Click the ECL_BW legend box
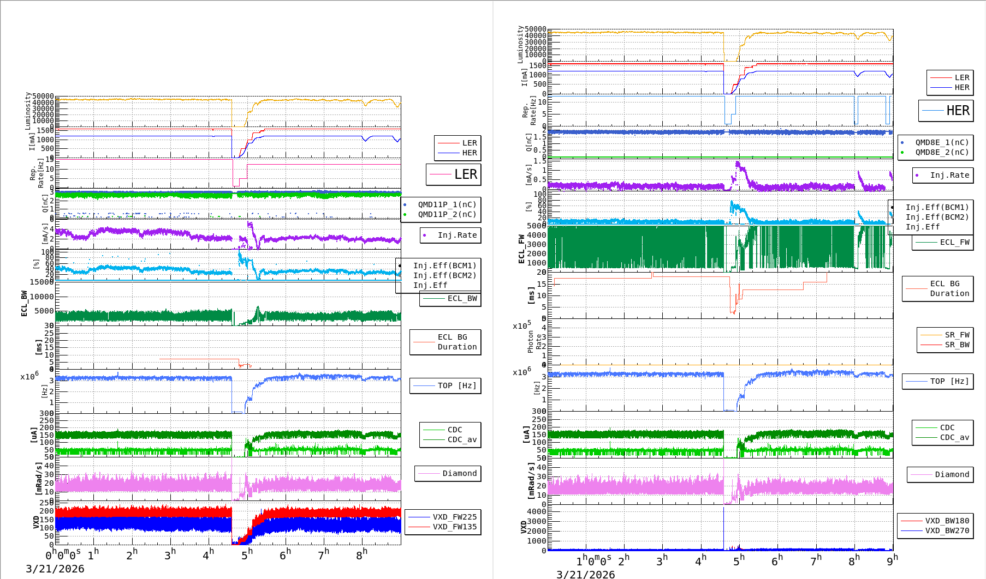986x579 pixels. (x=450, y=299)
